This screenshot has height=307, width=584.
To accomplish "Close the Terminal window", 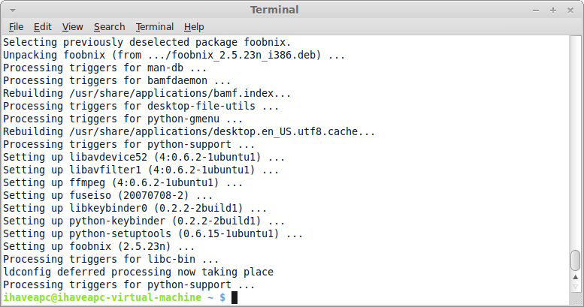I will [x=570, y=11].
